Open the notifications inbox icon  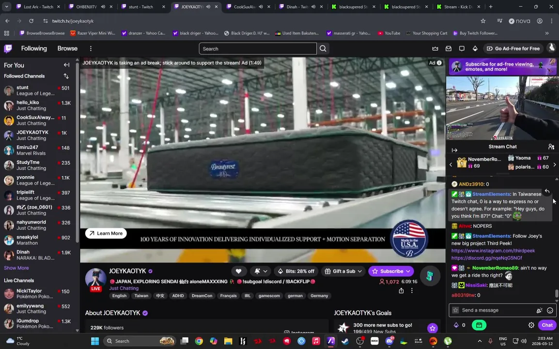pos(449,48)
